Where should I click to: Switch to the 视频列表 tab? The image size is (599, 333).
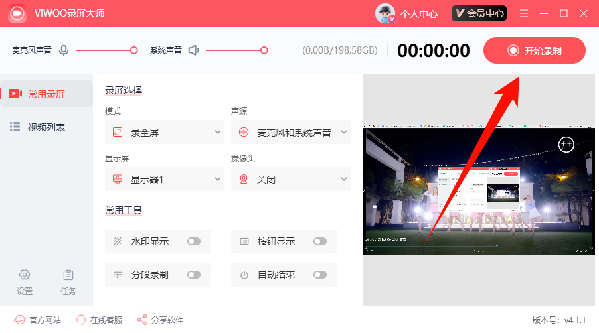click(46, 127)
